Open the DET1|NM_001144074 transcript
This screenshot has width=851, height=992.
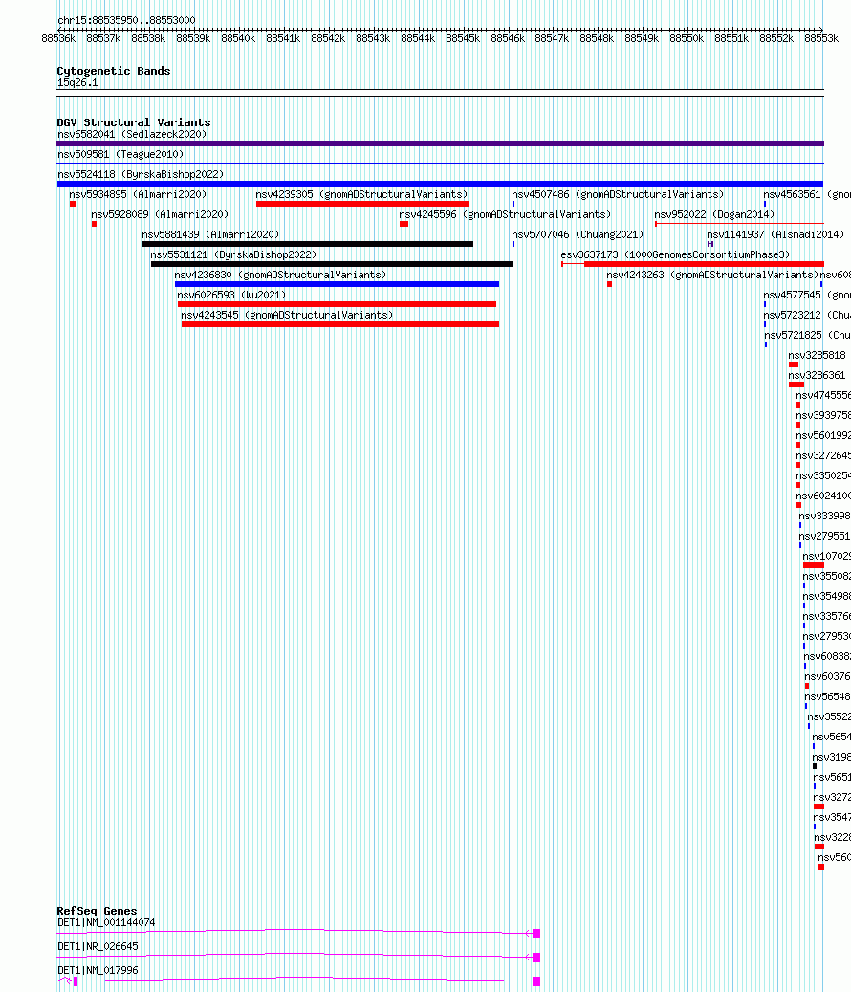[298, 932]
